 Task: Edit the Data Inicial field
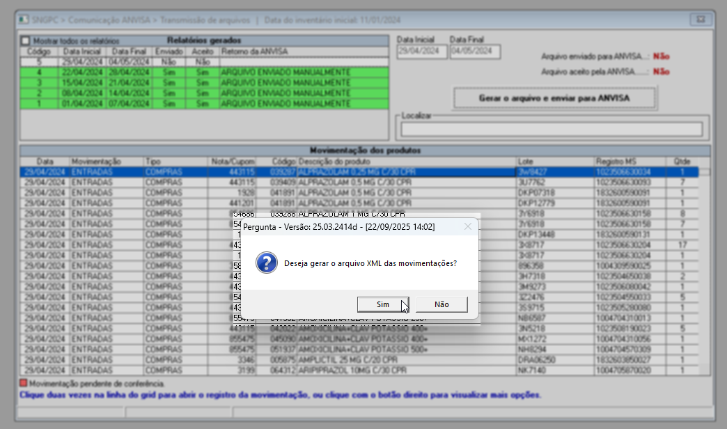click(x=421, y=51)
